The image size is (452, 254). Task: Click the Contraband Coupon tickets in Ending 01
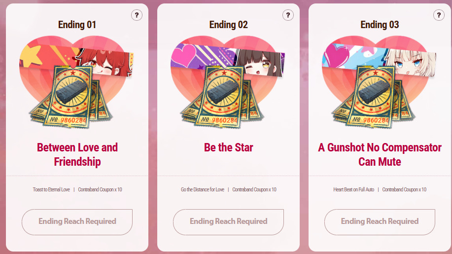point(71,97)
